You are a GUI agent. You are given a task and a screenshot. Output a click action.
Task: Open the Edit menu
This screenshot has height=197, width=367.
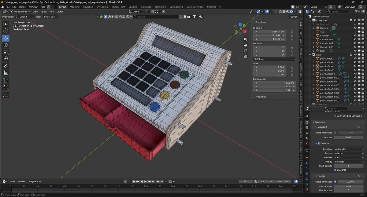coord(14,7)
